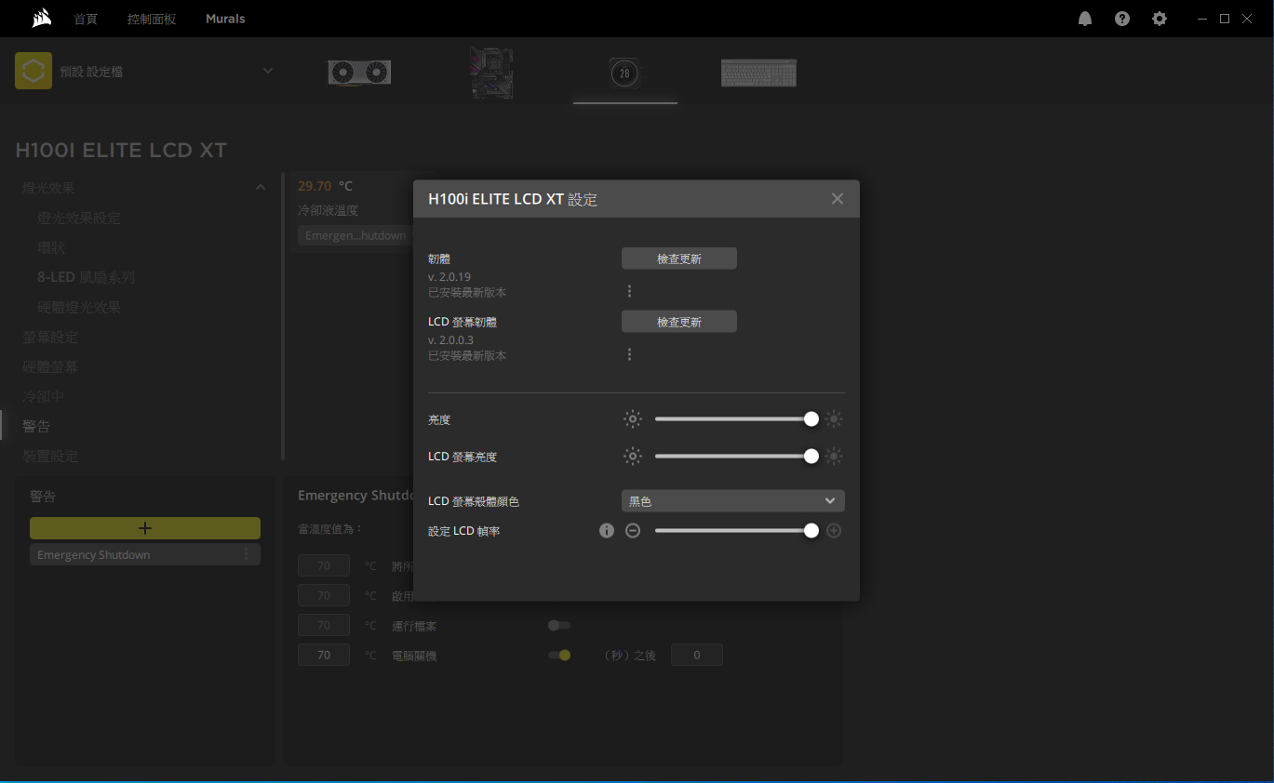Open the notifications bell
Image resolution: width=1274 pixels, height=783 pixels.
click(1085, 19)
